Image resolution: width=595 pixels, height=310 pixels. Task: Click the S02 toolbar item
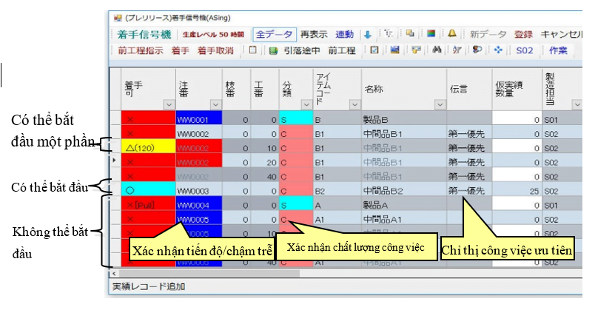click(x=525, y=50)
